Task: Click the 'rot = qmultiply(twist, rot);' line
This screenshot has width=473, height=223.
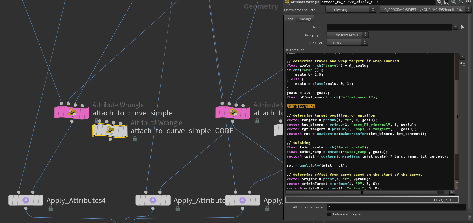Action: pos(317,165)
